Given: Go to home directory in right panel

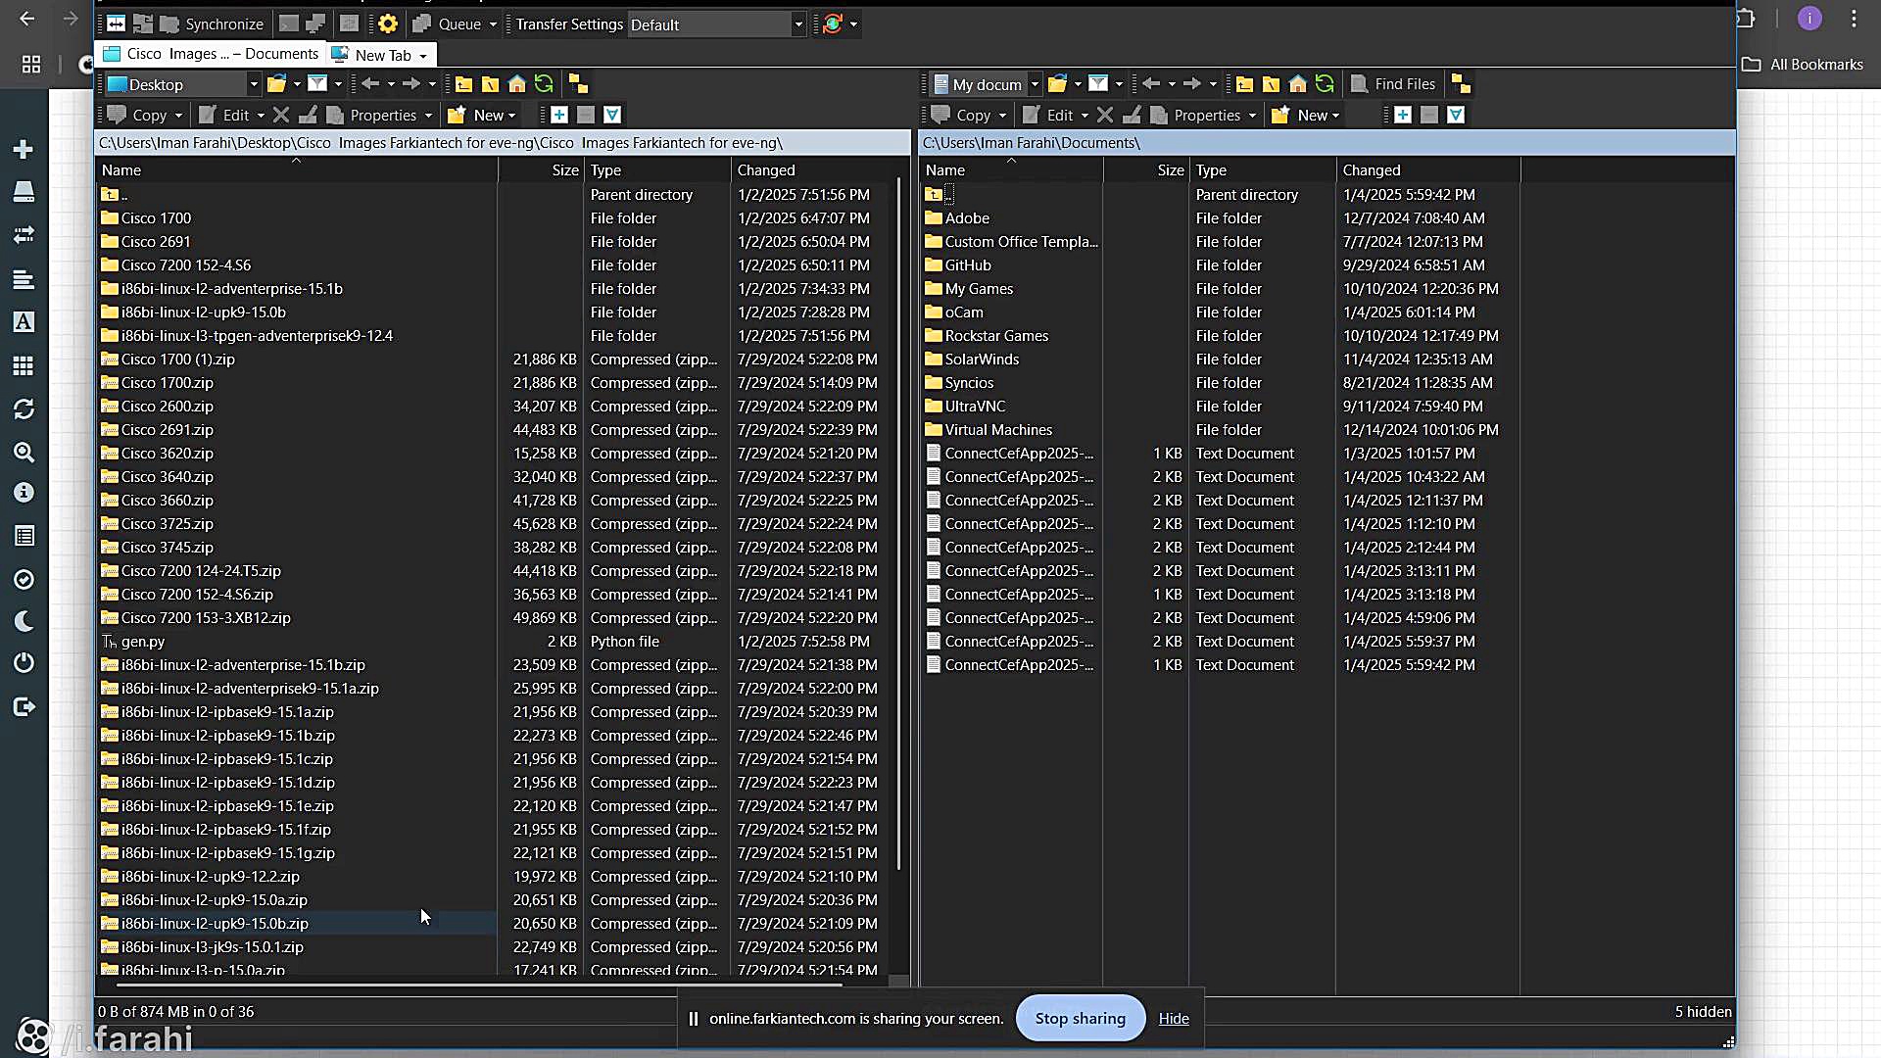Looking at the screenshot, I should click(1297, 84).
